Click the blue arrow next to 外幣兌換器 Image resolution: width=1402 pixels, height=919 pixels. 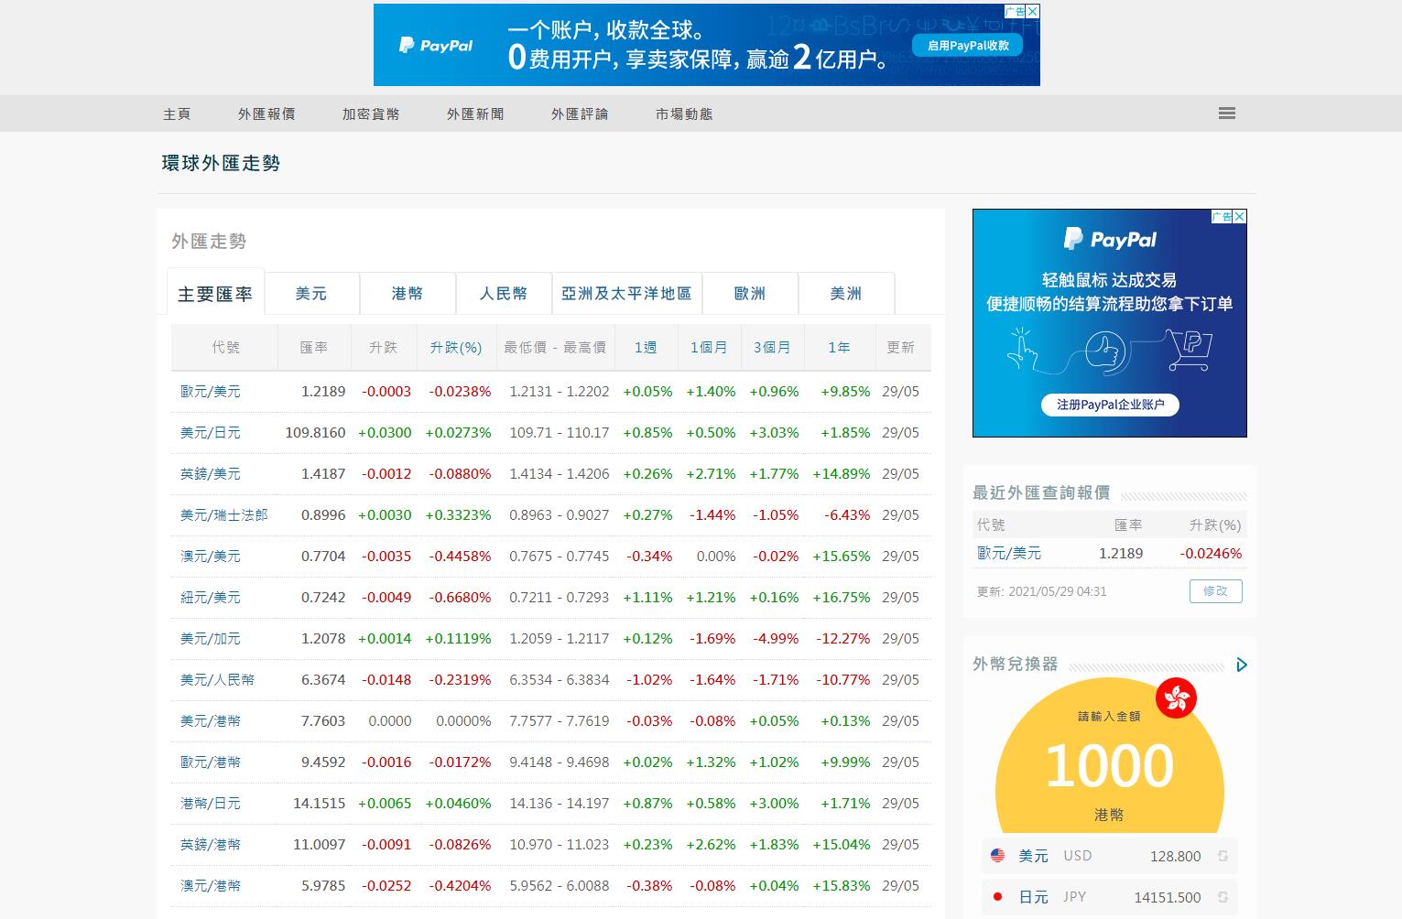pos(1242,665)
